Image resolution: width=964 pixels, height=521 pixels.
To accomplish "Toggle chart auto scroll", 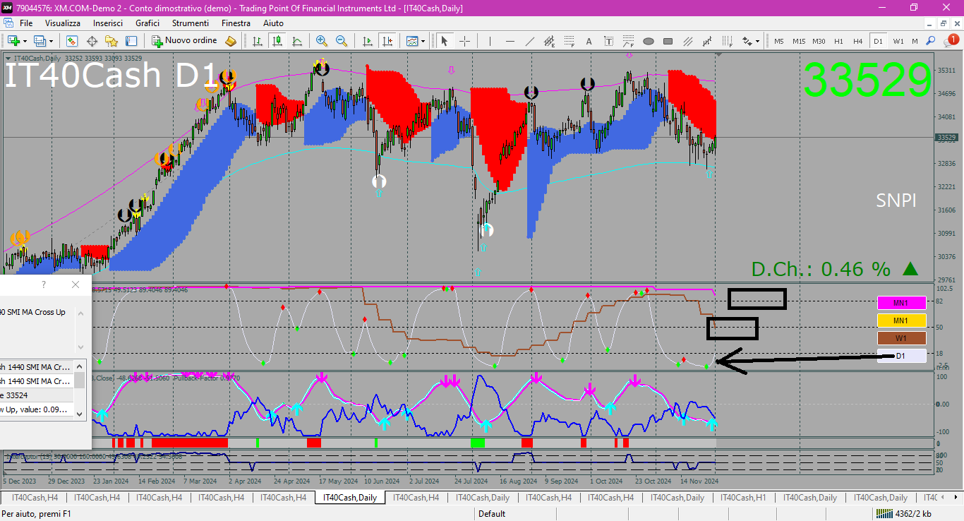I will click(x=367, y=41).
